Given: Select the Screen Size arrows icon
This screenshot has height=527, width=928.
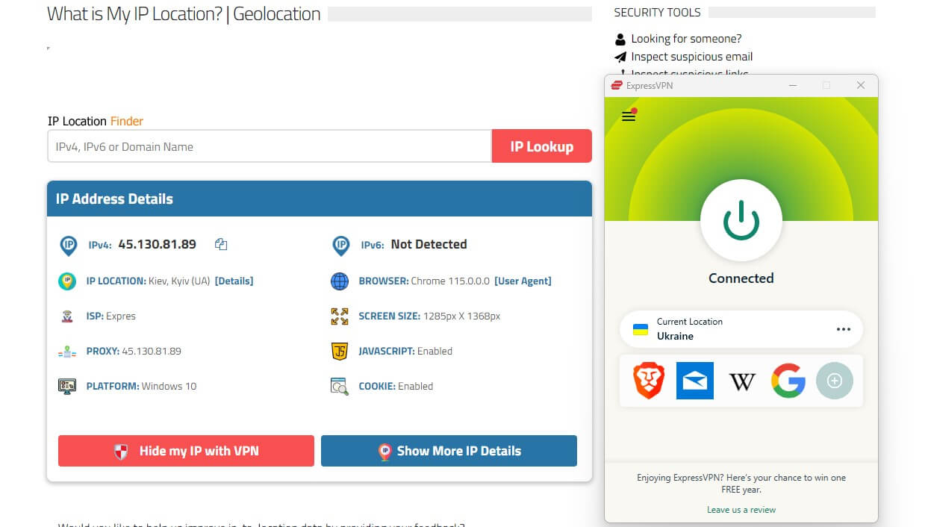Looking at the screenshot, I should pyautogui.click(x=340, y=316).
